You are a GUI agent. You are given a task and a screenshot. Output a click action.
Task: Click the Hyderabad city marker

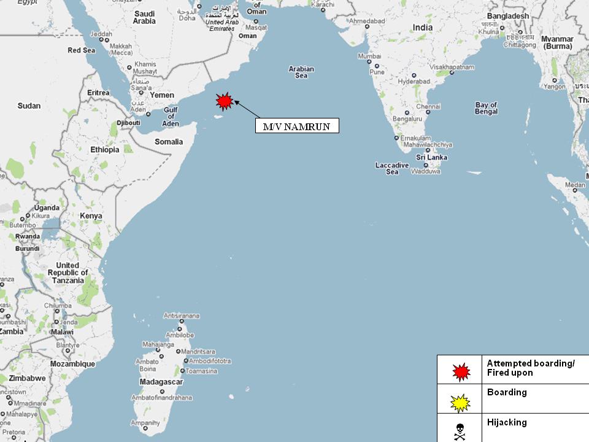point(414,76)
